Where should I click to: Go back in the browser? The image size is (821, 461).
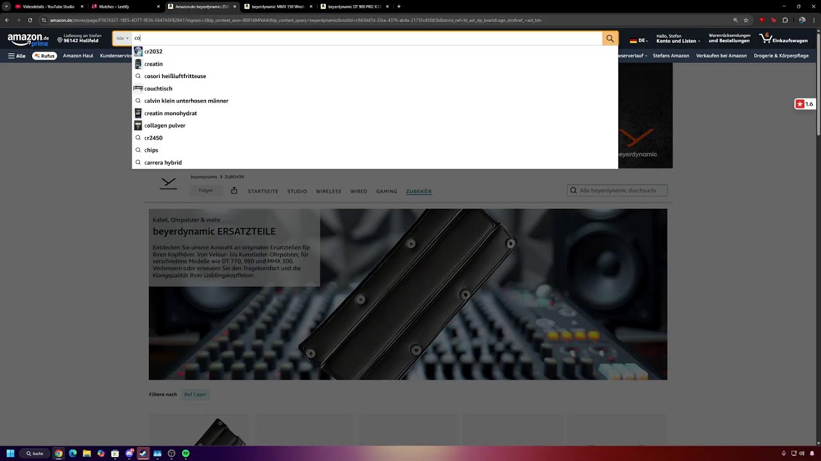[x=7, y=20]
